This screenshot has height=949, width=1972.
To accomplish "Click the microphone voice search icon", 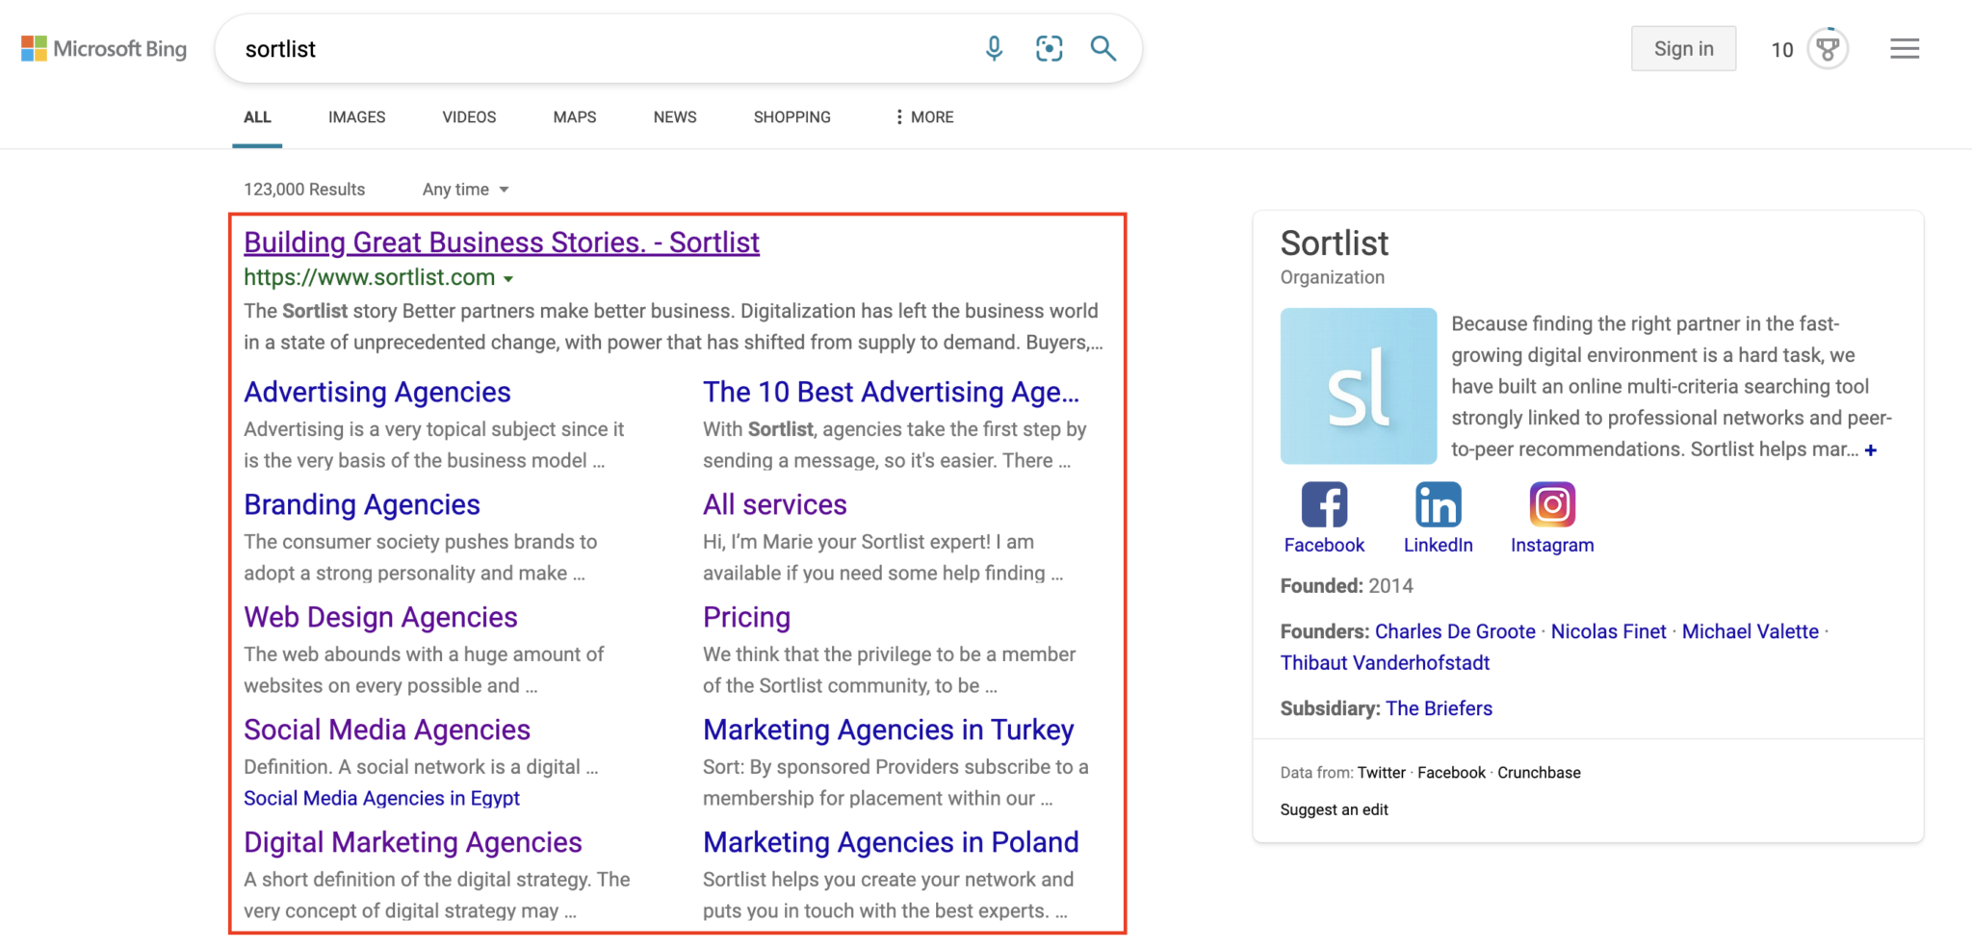I will pyautogui.click(x=995, y=48).
